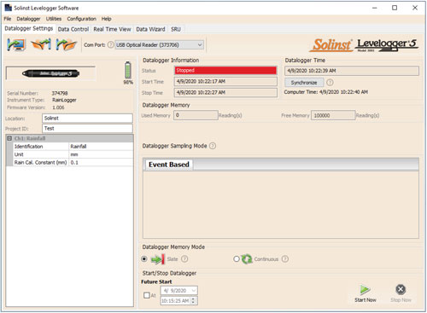Image resolution: width=427 pixels, height=313 pixels.
Task: Switch to the Data Wizard tab
Action: 150,29
